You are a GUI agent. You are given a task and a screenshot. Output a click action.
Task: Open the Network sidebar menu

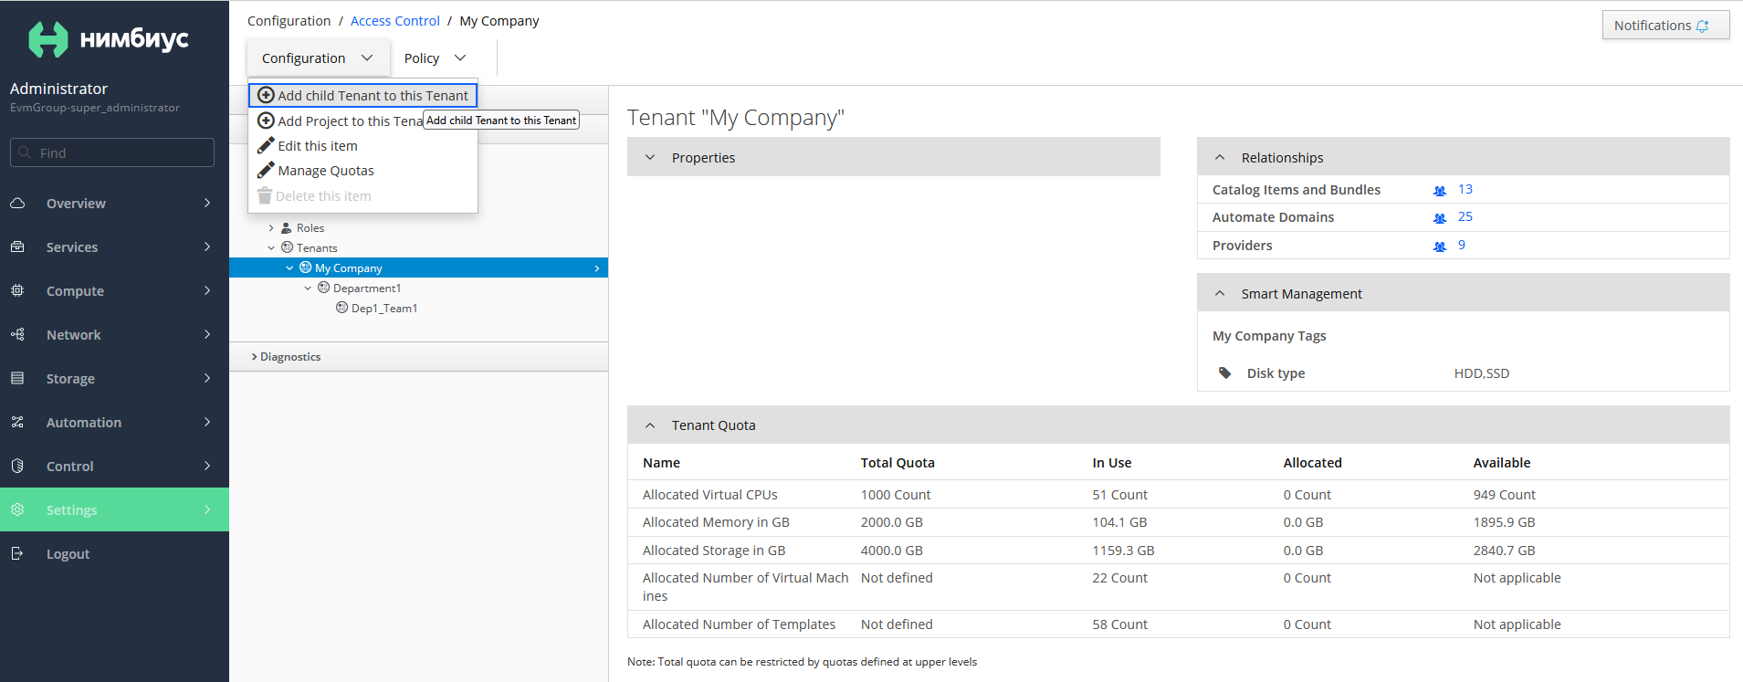[x=114, y=334]
